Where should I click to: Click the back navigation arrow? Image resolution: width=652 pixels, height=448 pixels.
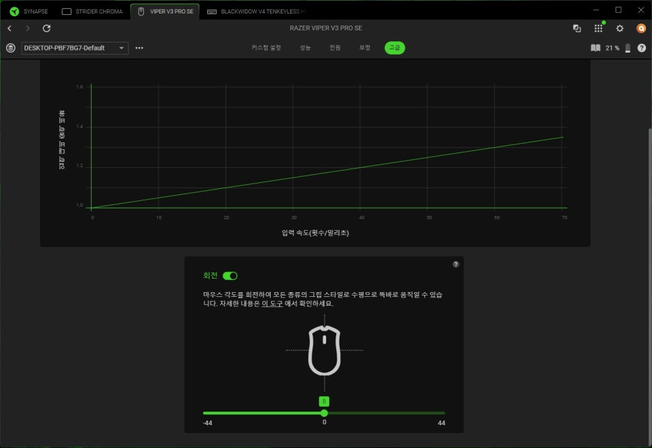[x=9, y=28]
